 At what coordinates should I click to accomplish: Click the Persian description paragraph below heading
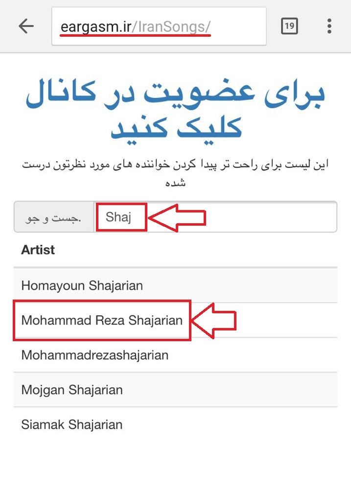(175, 172)
